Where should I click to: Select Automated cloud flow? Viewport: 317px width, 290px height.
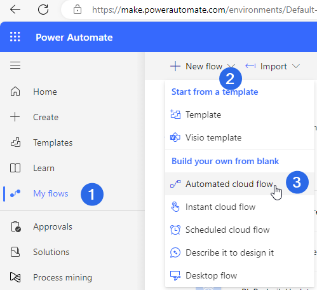229,184
